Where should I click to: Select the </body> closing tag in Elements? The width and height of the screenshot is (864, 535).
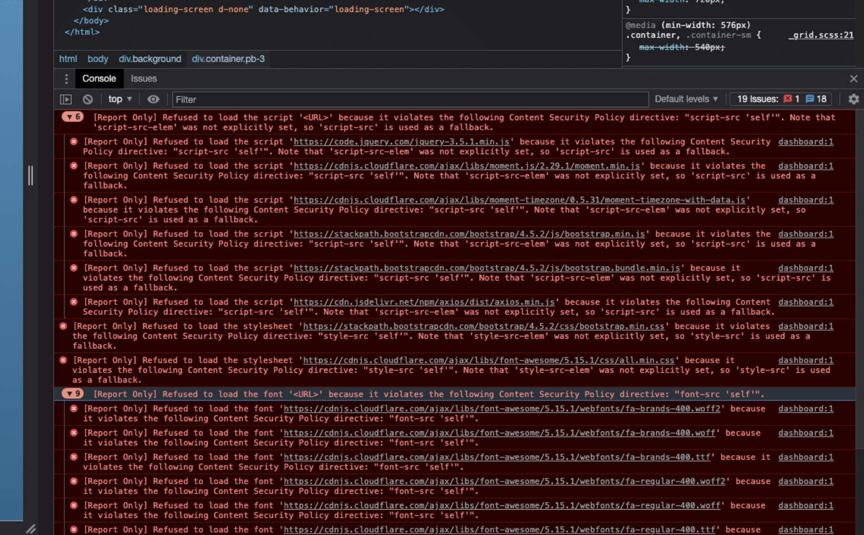pyautogui.click(x=91, y=21)
